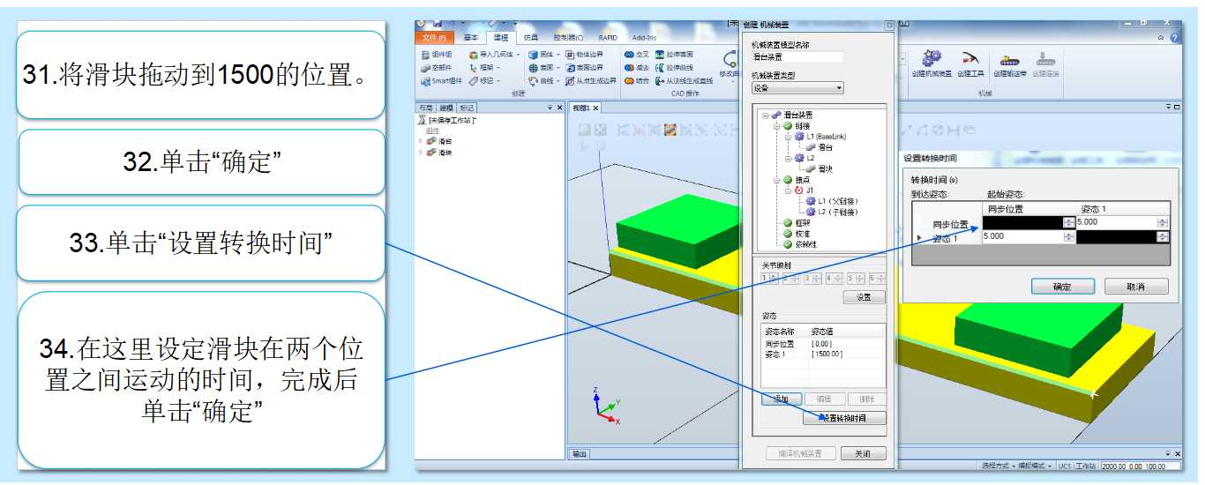Image resolution: width=1205 pixels, height=485 pixels.
Task: Click 从法线生成直线 line from normal
Action: pyautogui.click(x=685, y=81)
